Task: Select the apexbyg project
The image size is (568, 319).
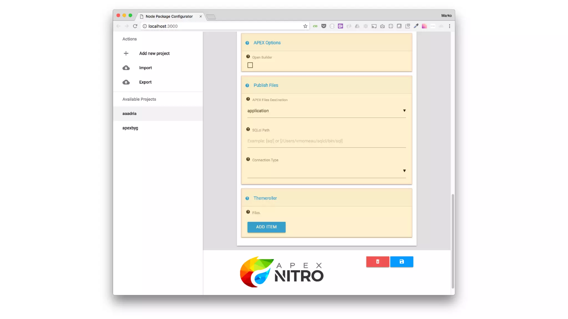Action: (130, 128)
